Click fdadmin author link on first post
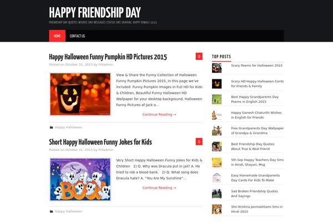 106,64
